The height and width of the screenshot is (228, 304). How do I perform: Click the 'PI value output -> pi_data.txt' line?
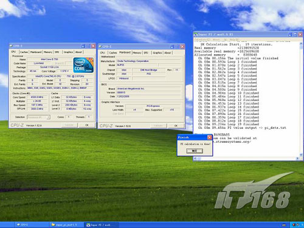242,128
